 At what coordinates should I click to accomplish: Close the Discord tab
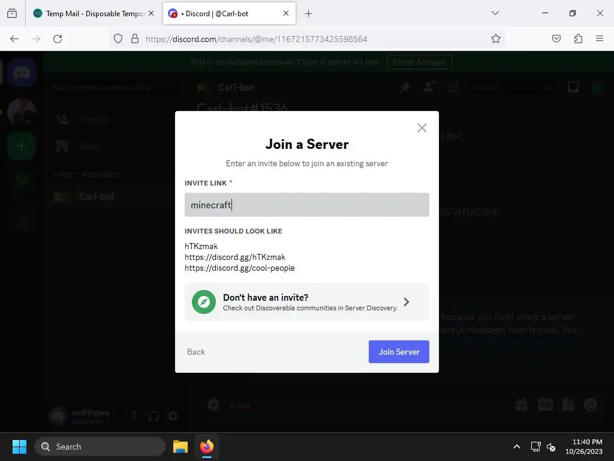(x=286, y=13)
